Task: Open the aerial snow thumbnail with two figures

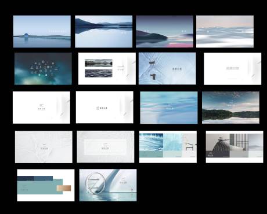Action: [x=167, y=68]
